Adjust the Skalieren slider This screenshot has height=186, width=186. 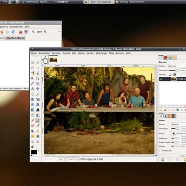(175, 138)
